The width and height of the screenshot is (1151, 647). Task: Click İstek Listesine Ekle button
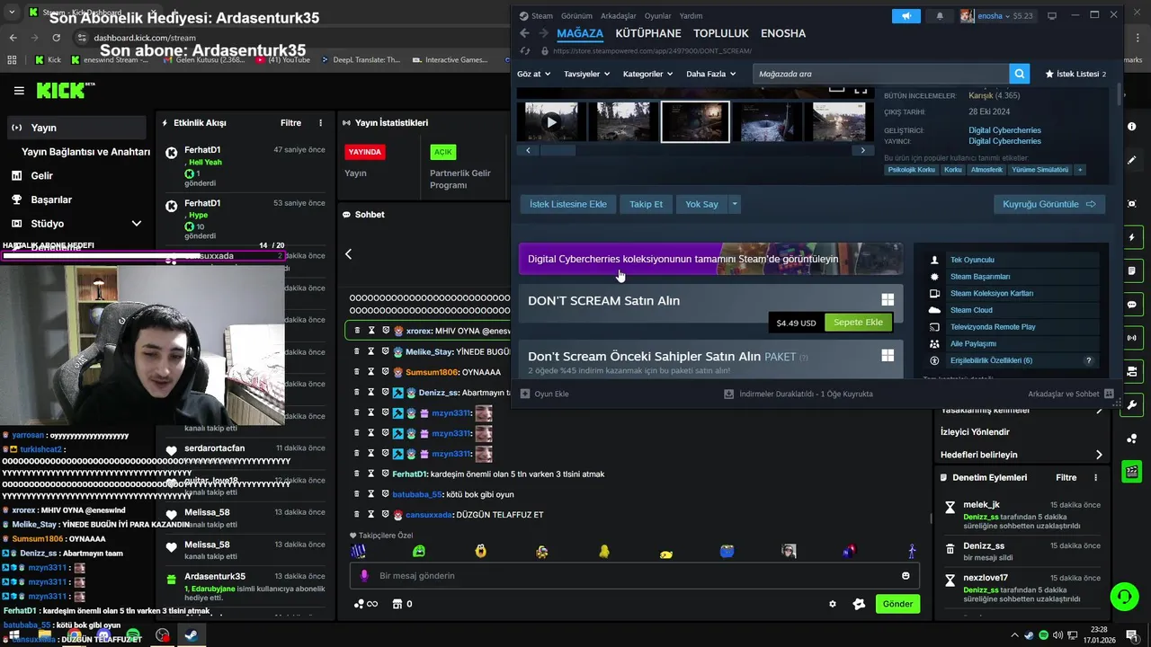[567, 204]
